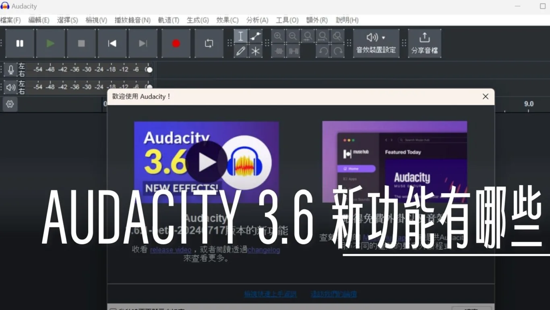Maximize the Audacity window
This screenshot has width=550, height=310.
coord(542,6)
